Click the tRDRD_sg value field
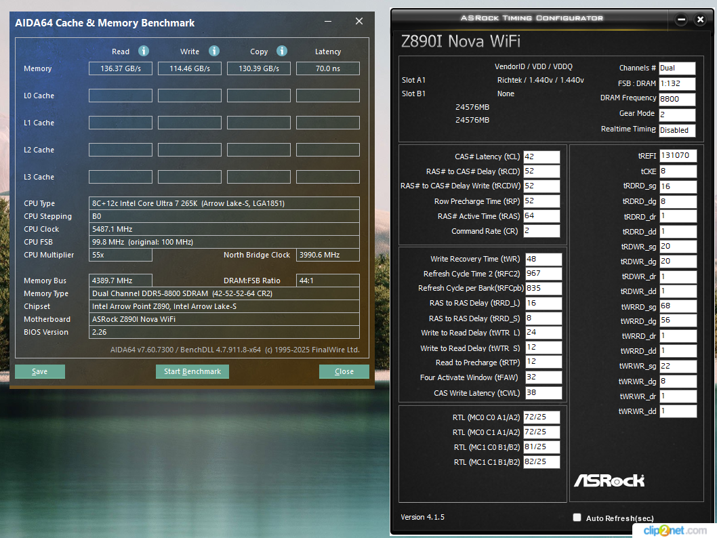717x538 pixels. (678, 186)
